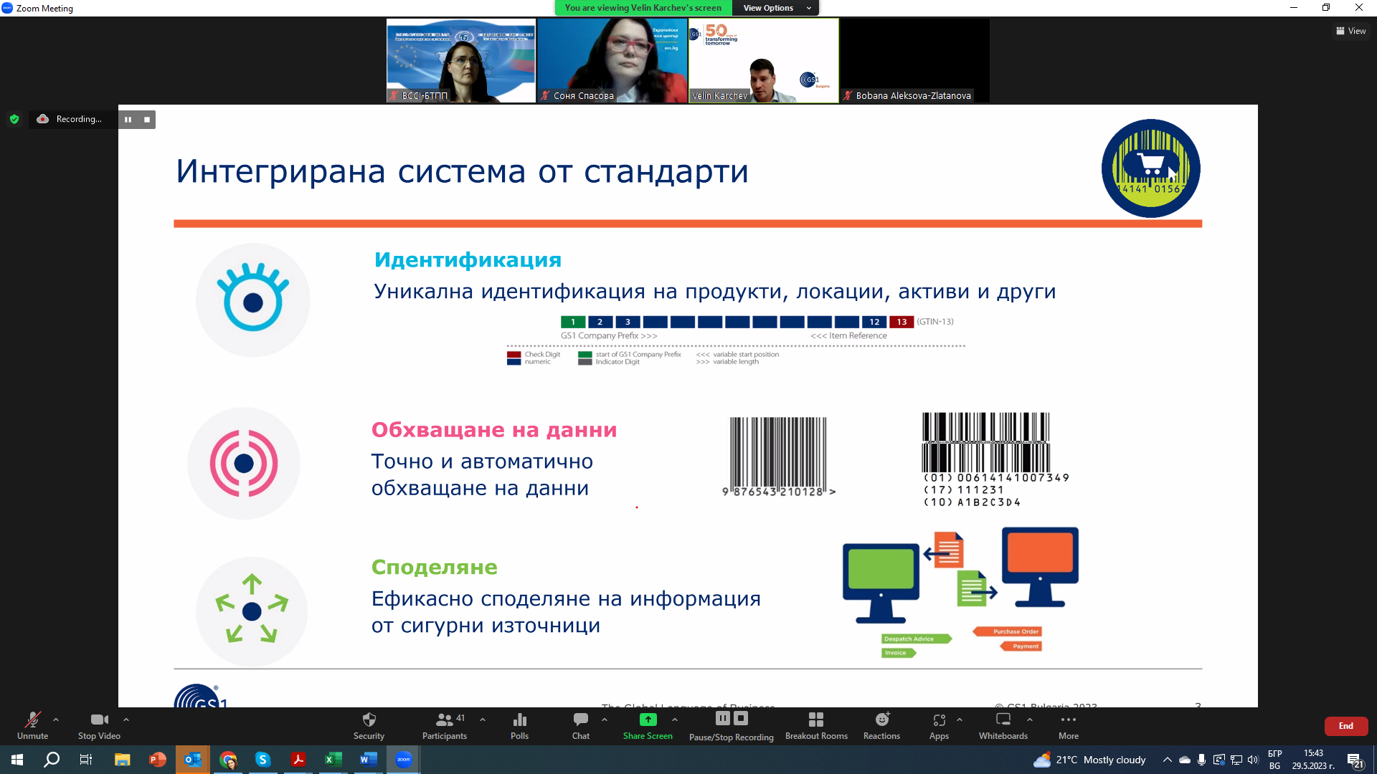Viewport: 1377px width, 774px height.
Task: Click Zoom icon on taskbar
Action: pos(404,760)
